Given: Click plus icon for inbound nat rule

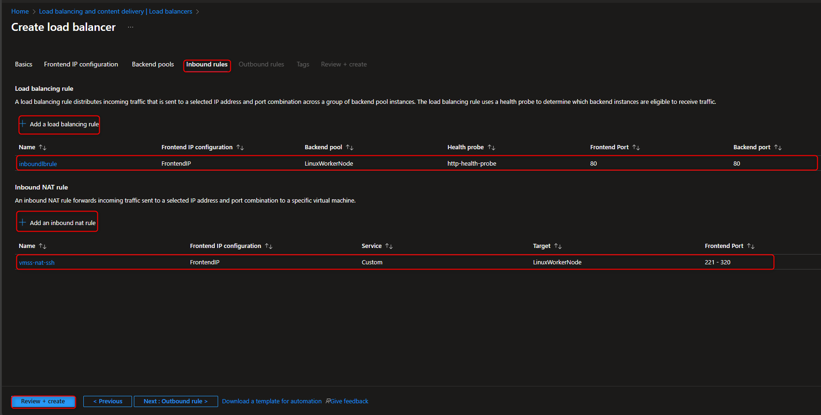Looking at the screenshot, I should [x=22, y=223].
